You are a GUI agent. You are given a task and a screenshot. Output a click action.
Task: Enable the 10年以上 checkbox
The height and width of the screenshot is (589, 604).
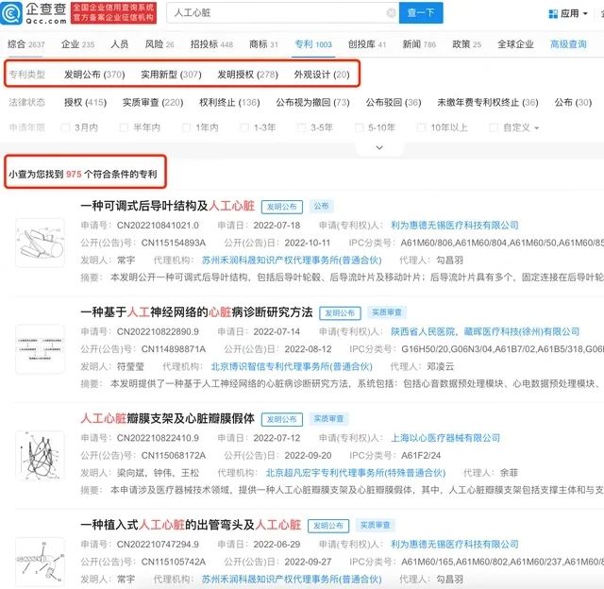coord(422,127)
